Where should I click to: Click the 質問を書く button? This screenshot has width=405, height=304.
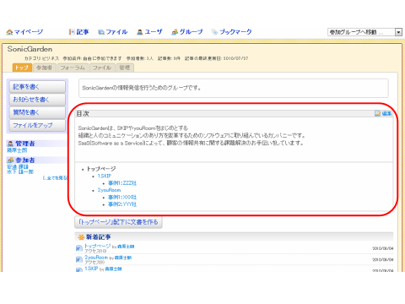(37, 112)
